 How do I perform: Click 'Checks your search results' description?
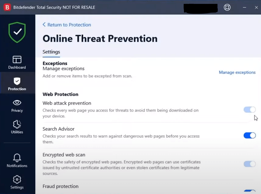coord(121,139)
